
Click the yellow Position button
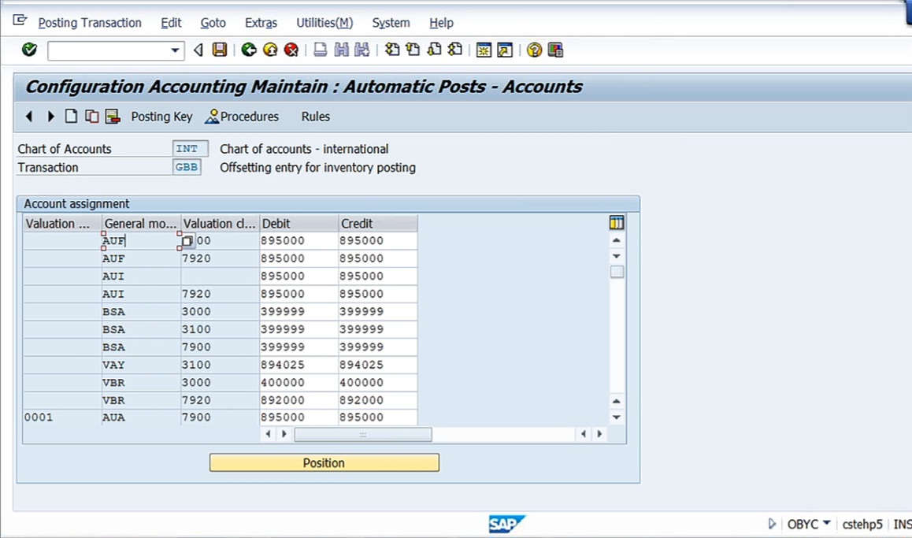[324, 463]
